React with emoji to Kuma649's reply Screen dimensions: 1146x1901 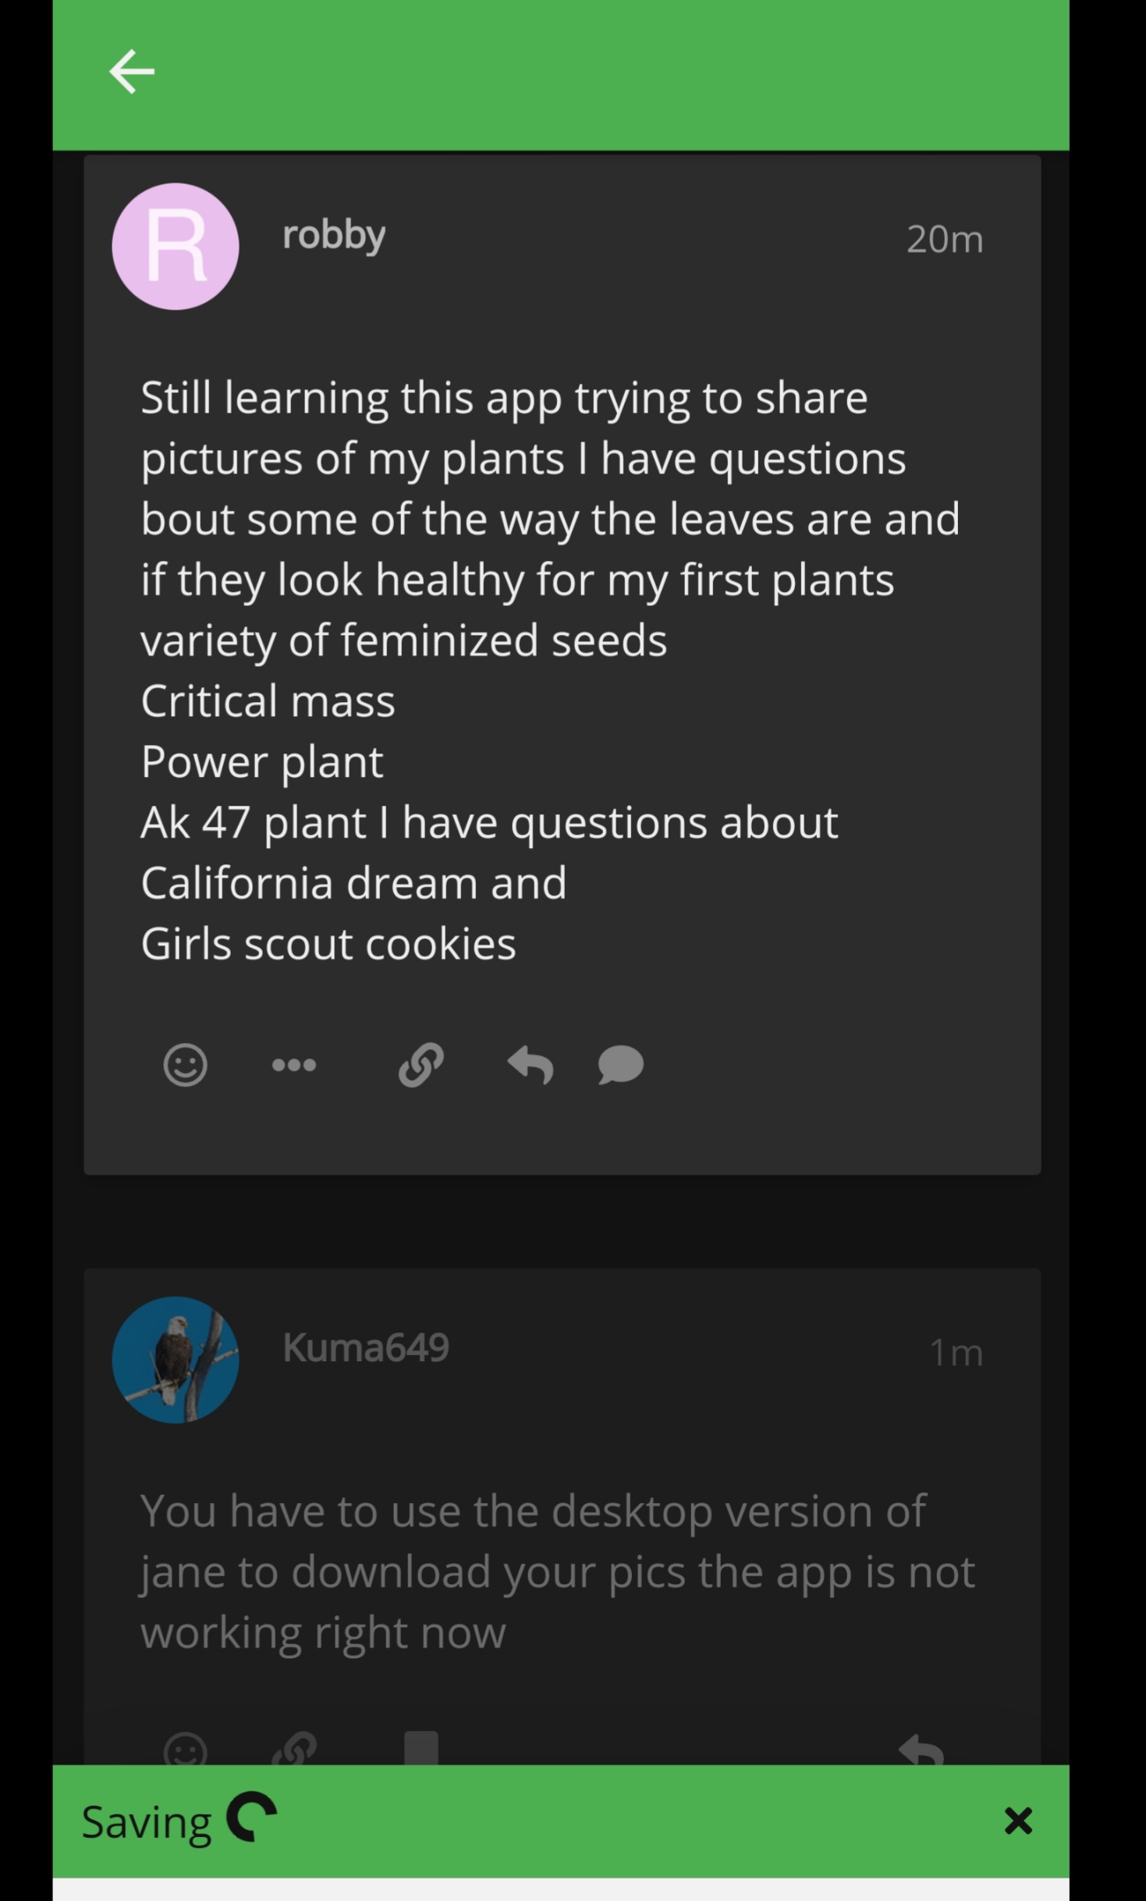tap(185, 1750)
